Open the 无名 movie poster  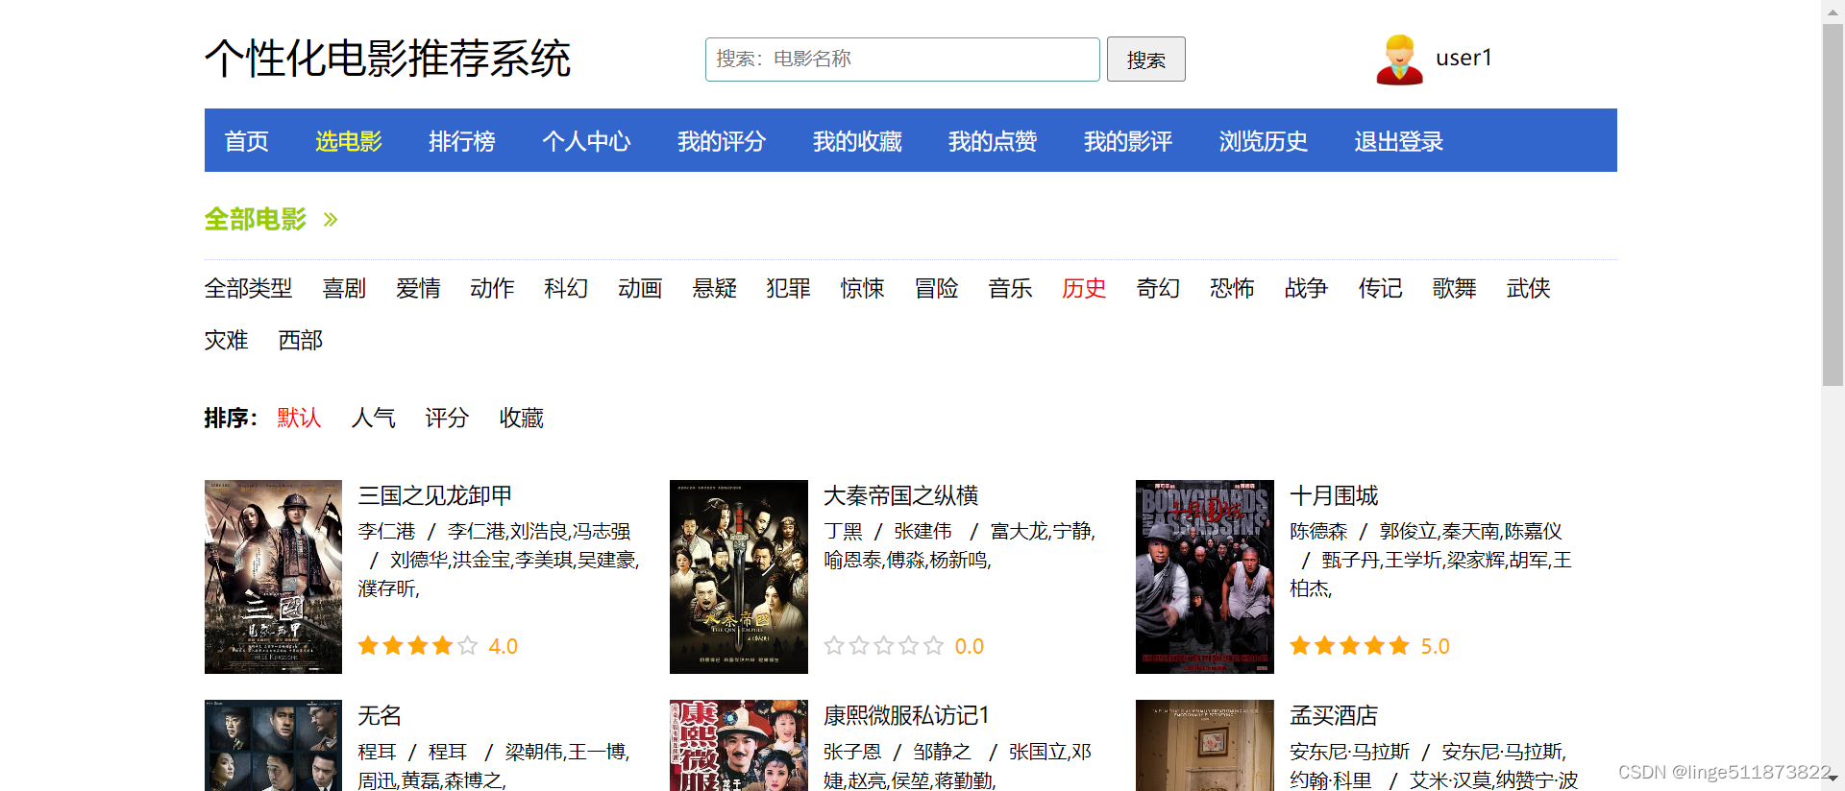(274, 745)
